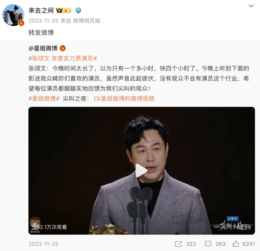
Task: Open 星姐微博的微博视频 video link
Action: [124, 99]
